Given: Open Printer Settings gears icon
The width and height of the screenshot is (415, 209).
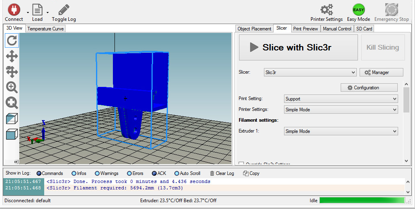Looking at the screenshot, I should pos(327,10).
